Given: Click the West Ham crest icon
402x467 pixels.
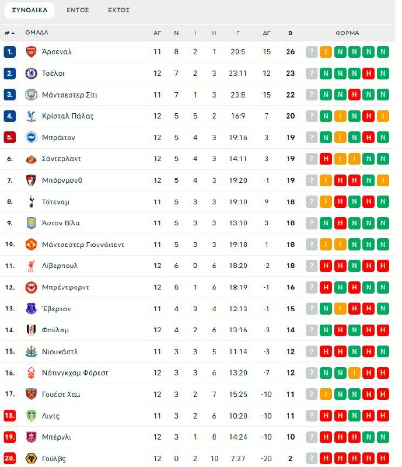Looking at the screenshot, I should [31, 395].
